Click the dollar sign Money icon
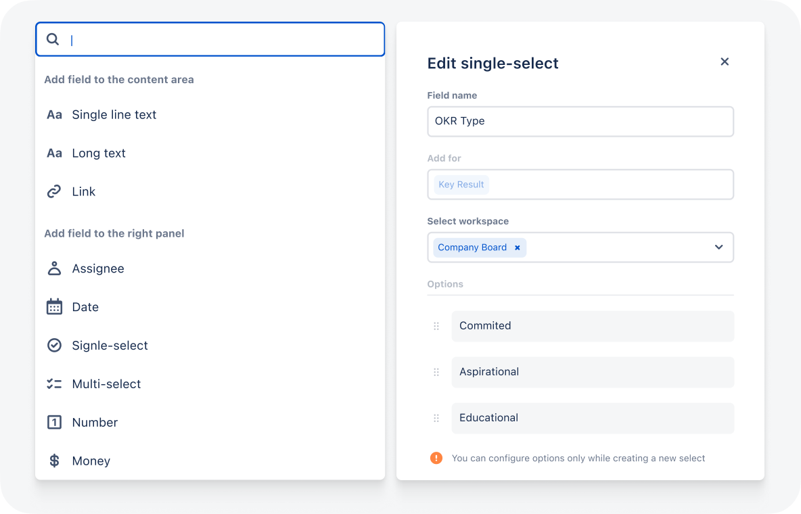The image size is (801, 514). (x=54, y=461)
